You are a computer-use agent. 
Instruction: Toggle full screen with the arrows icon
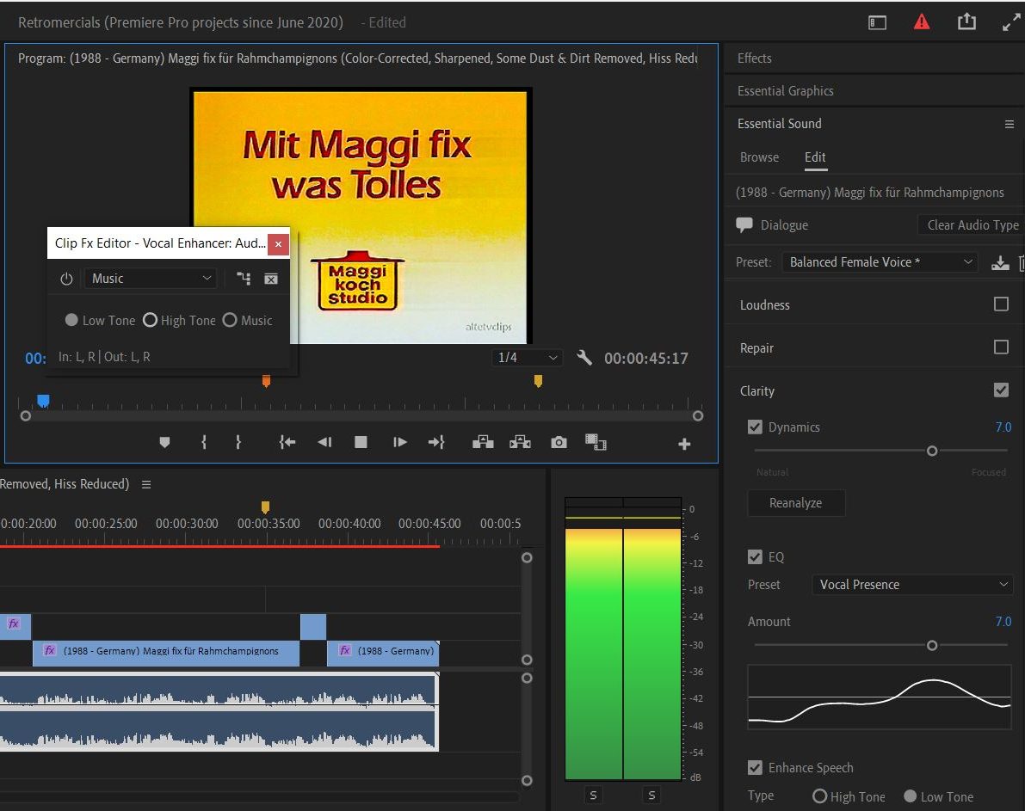pyautogui.click(x=1011, y=22)
